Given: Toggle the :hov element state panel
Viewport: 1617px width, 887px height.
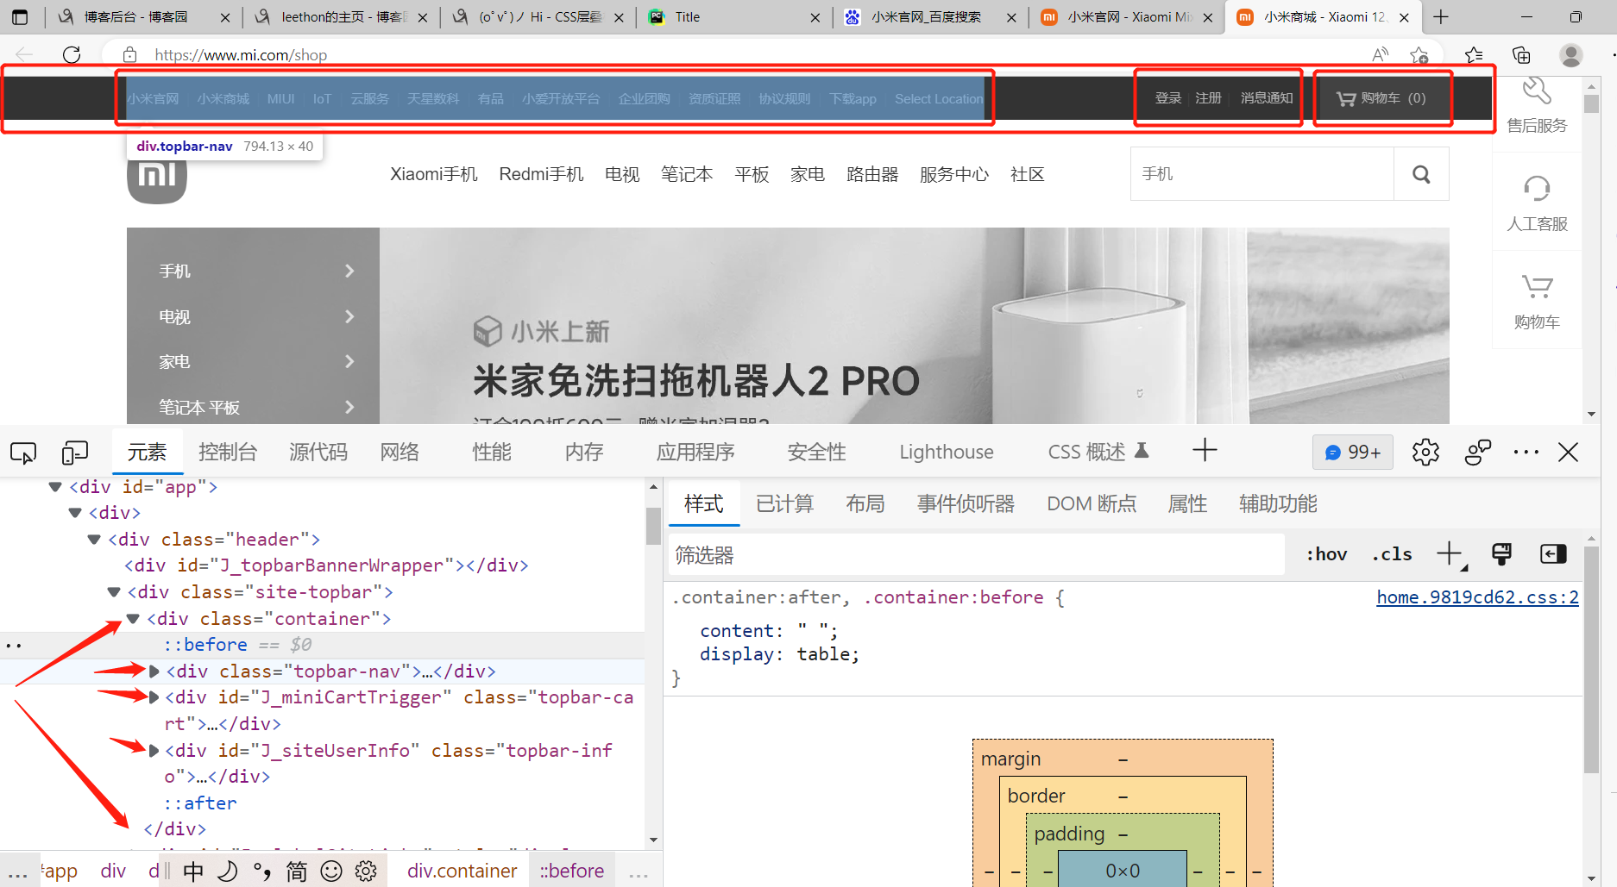Looking at the screenshot, I should click(1326, 554).
